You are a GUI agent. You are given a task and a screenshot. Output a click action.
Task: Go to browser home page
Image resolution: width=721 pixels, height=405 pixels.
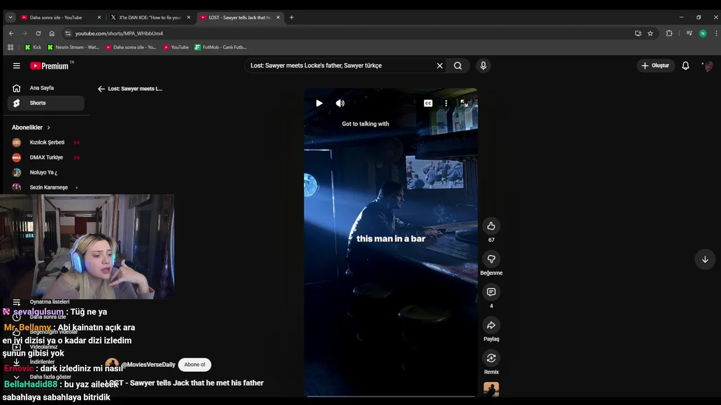point(52,33)
